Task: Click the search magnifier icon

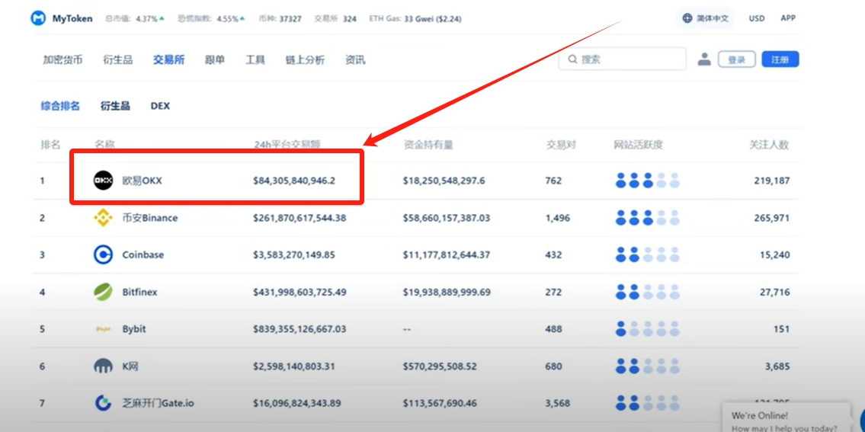Action: pos(573,59)
